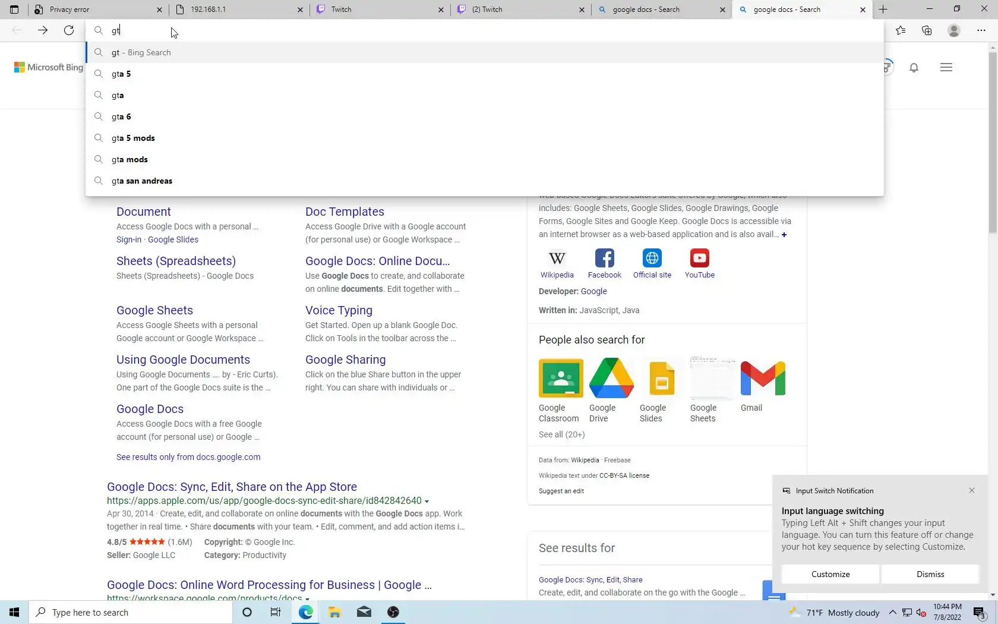Open the Document result link
Screen dimensions: 998x624
point(144,212)
